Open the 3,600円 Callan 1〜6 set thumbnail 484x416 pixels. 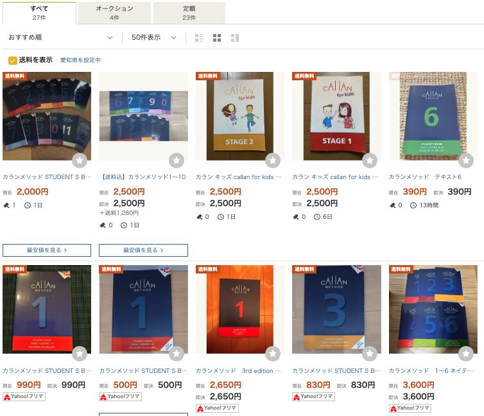(433, 309)
